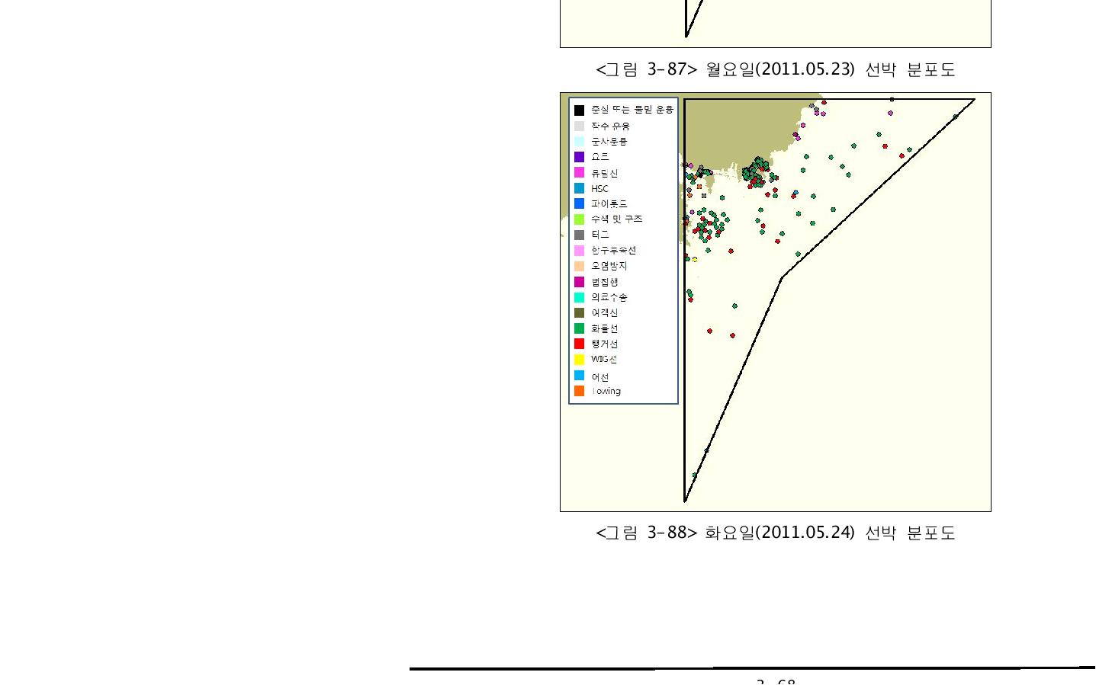Select the '어선' legend label
This screenshot has width=1096, height=685.
coord(600,377)
